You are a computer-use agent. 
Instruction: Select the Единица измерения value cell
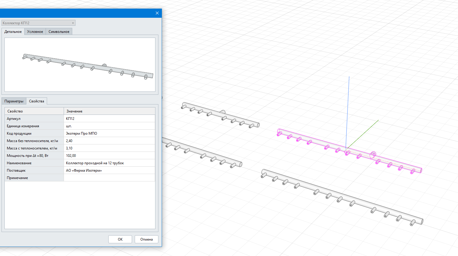(109, 126)
